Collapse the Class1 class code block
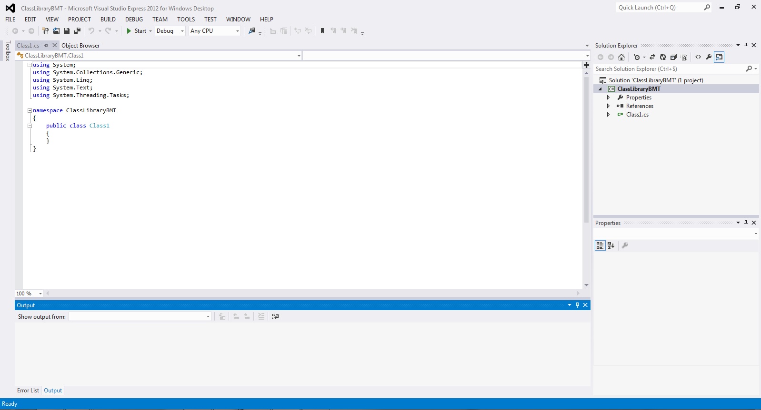Viewport: 761px width, 410px height. click(30, 126)
